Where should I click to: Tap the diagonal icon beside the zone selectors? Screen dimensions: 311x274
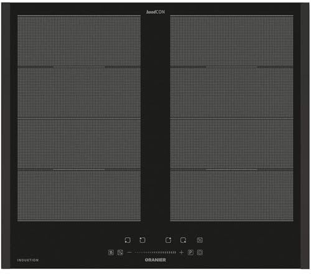[200, 240]
